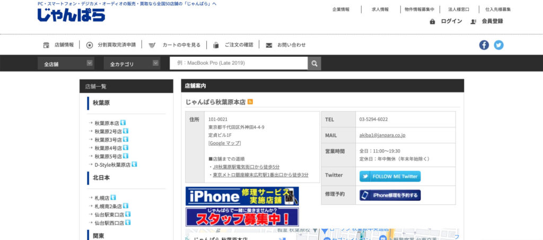Select 札幌店 in store list
The height and width of the screenshot is (240, 543).
[102, 198]
